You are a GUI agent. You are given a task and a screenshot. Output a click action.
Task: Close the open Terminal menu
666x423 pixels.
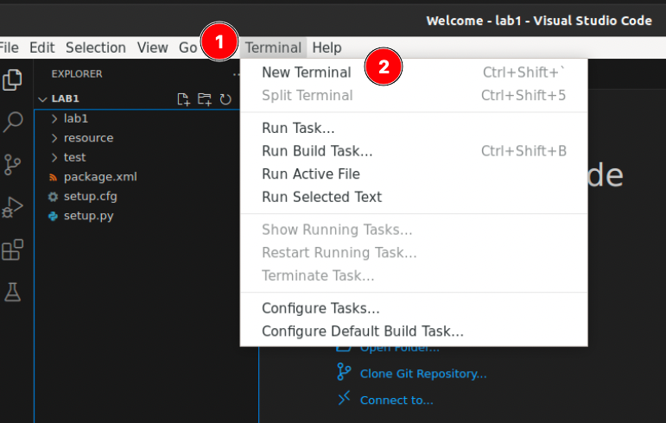(273, 47)
